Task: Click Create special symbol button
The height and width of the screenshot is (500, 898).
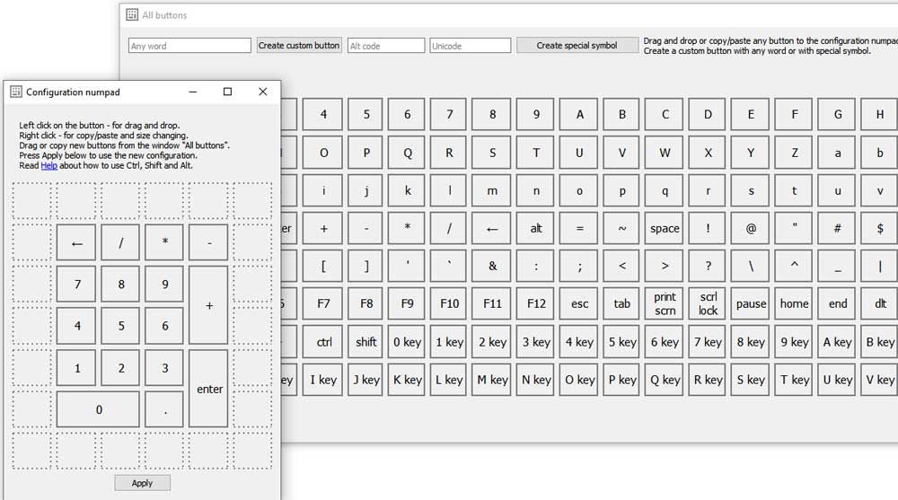Action: pyautogui.click(x=577, y=45)
